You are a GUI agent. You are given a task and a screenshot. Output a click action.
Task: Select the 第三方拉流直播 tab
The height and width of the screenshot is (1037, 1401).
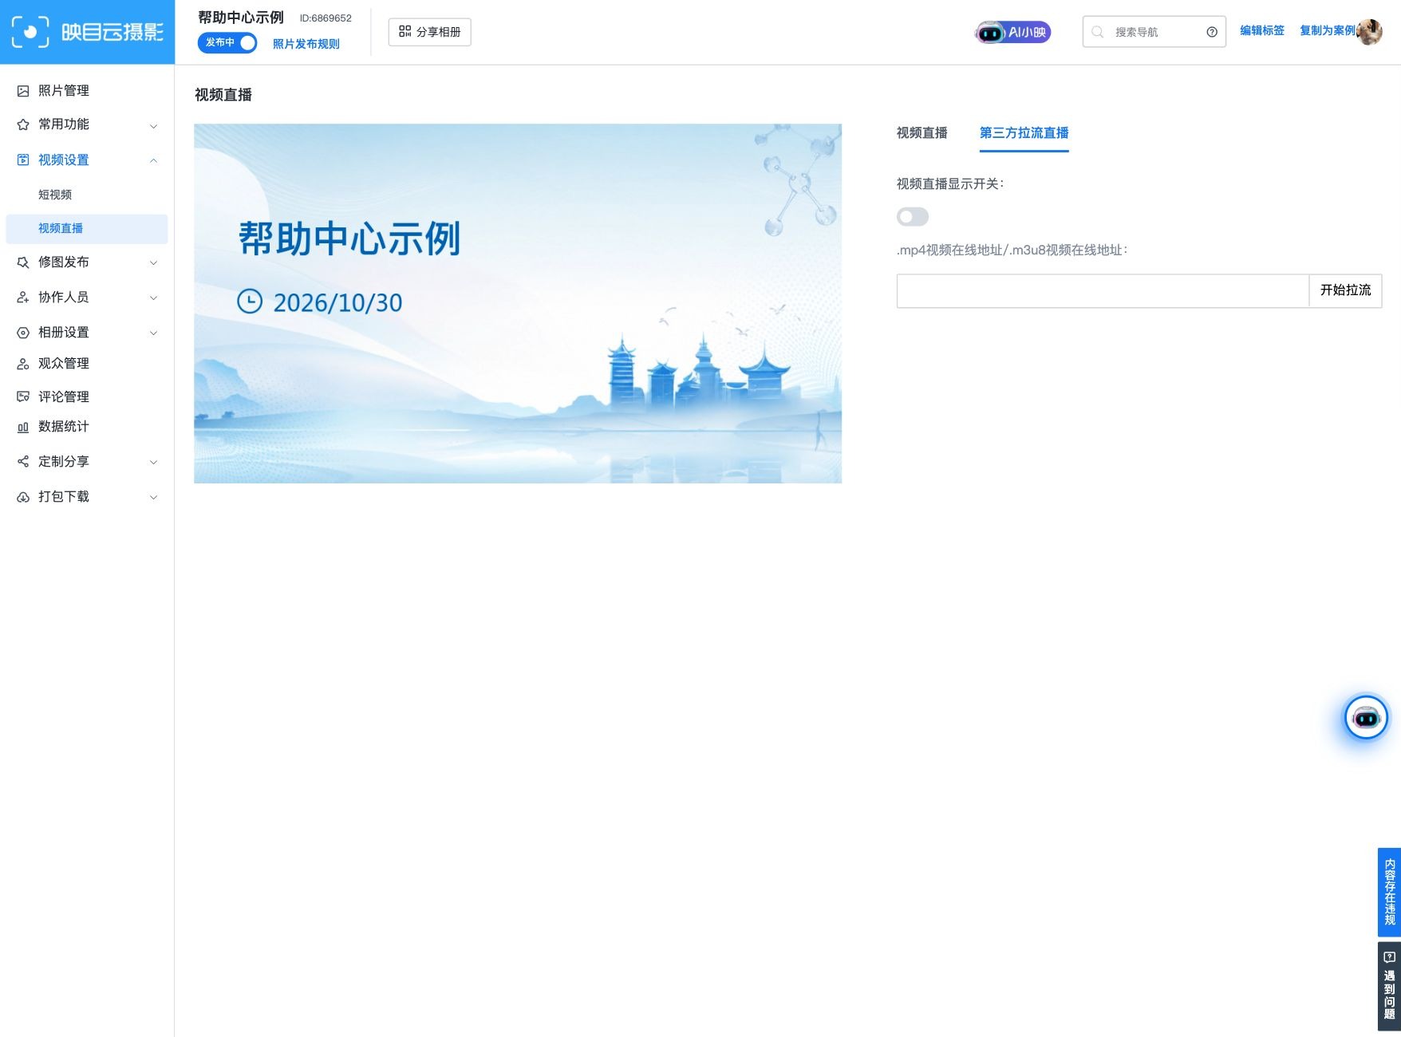[1024, 133]
